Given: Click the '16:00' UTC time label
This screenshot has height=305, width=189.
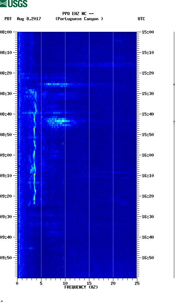Looking at the screenshot, I should [148, 155].
